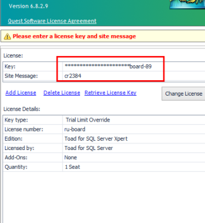Viewport: 205px width, 223px height.
Task: Click the 'License:' heading
Action: point(13,55)
